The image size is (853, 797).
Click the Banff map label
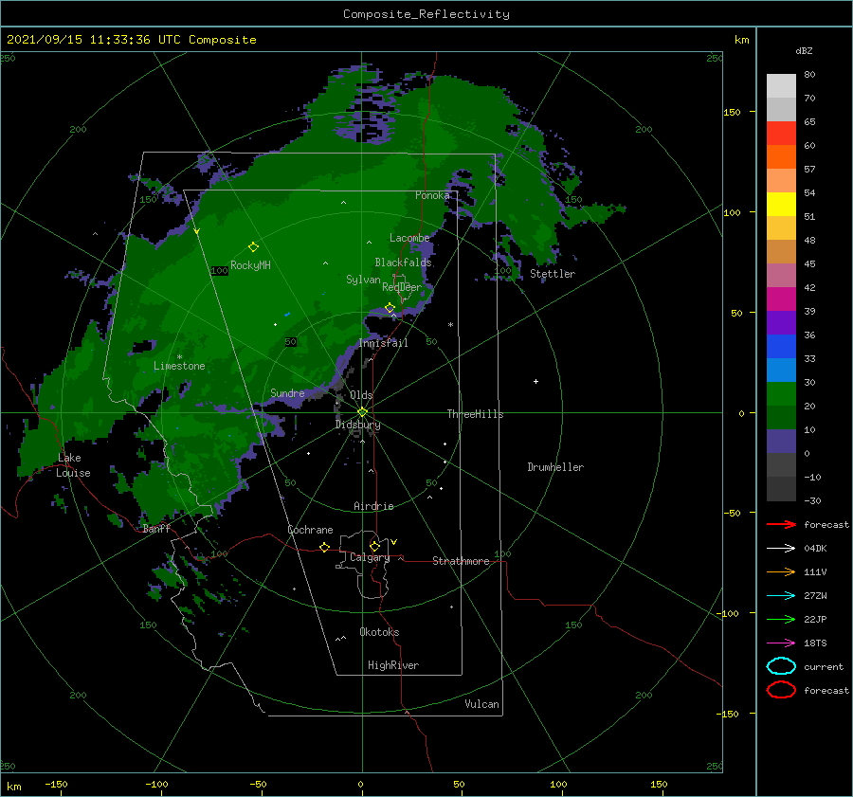coord(156,528)
